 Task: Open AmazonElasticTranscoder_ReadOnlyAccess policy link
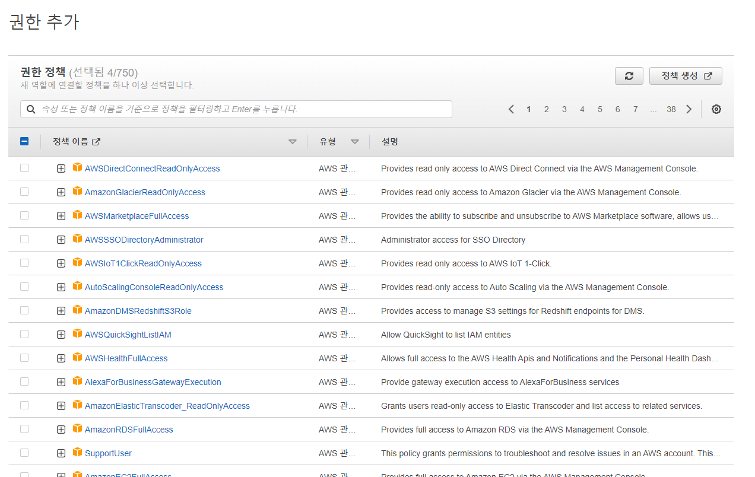167,406
